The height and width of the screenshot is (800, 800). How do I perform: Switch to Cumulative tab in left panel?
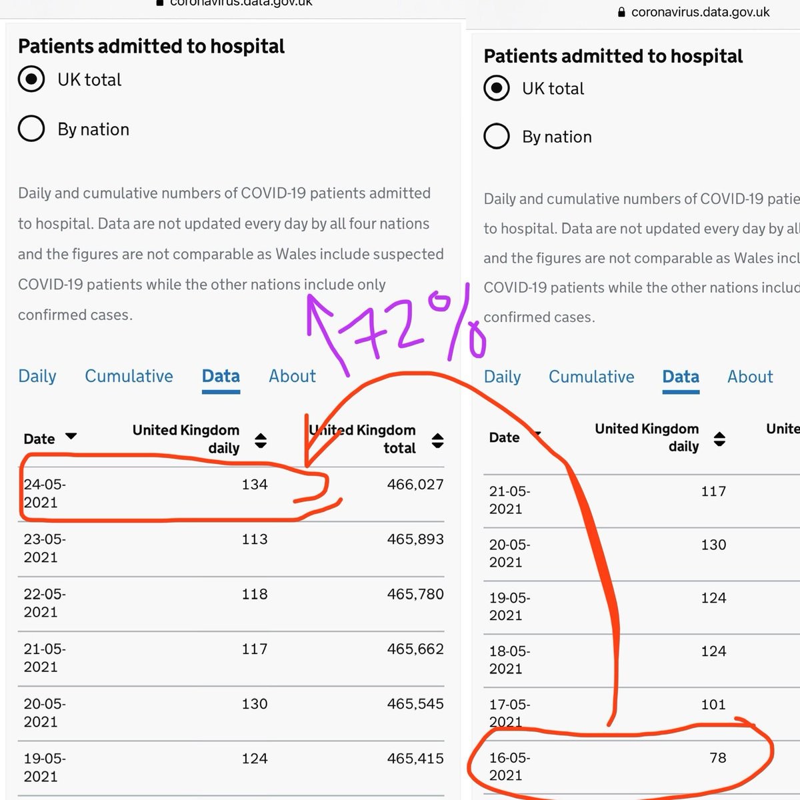(129, 376)
